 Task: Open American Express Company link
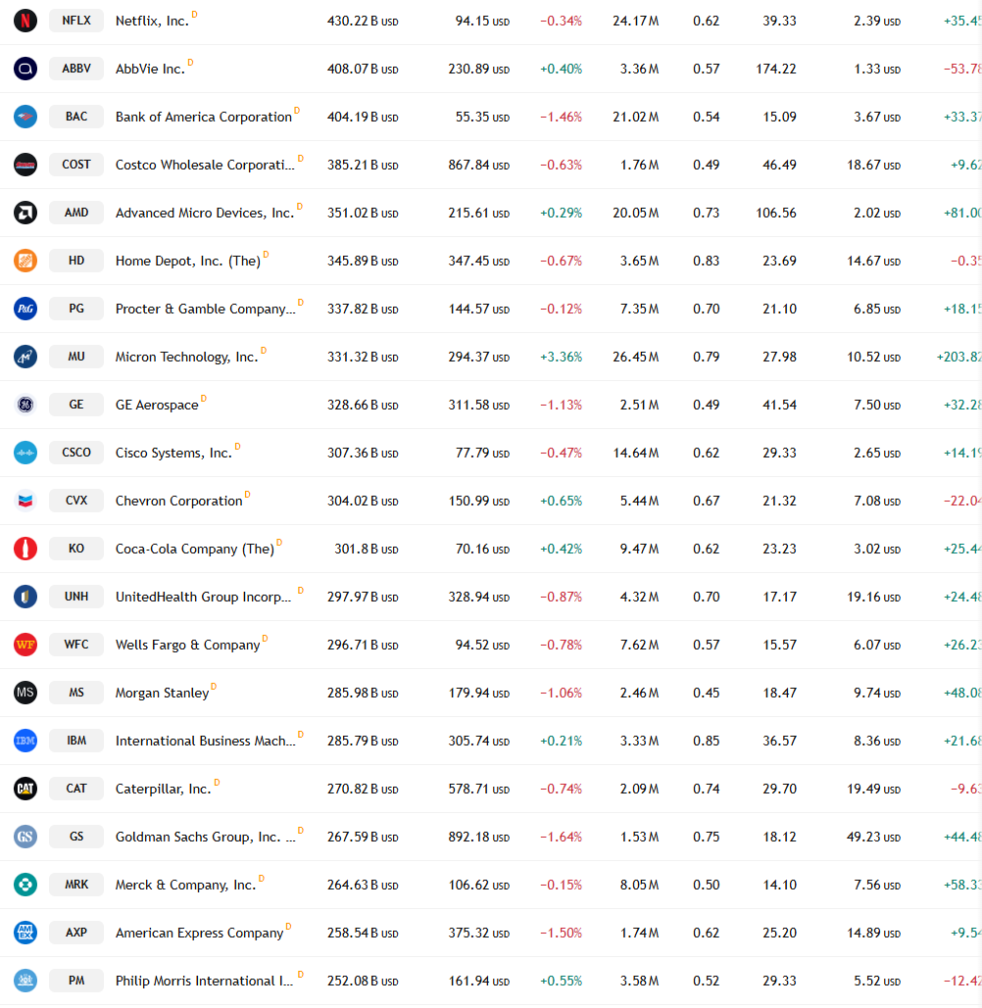tap(199, 933)
